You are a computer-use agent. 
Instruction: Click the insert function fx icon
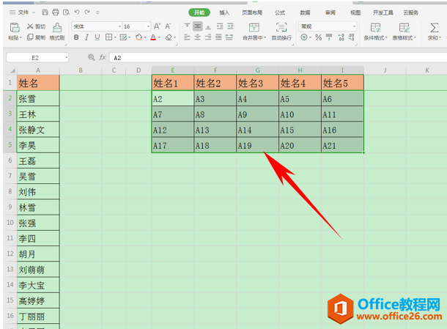pos(103,58)
